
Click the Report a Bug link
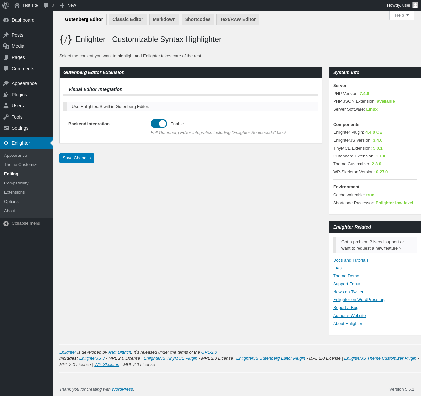[x=346, y=308]
